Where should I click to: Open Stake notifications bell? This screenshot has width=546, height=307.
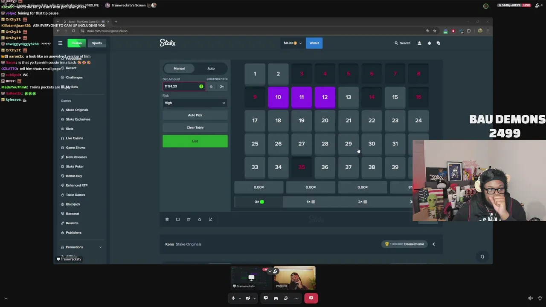click(429, 43)
